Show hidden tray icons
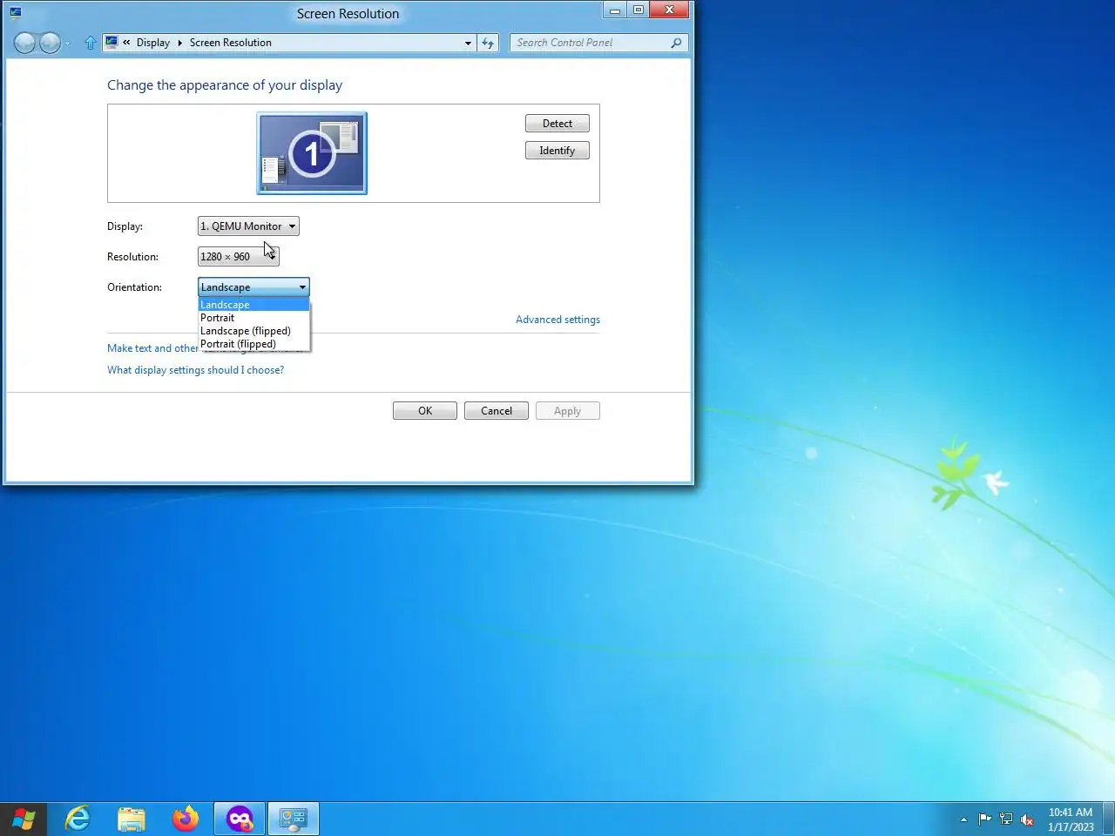Viewport: 1115px width, 836px height. [963, 819]
